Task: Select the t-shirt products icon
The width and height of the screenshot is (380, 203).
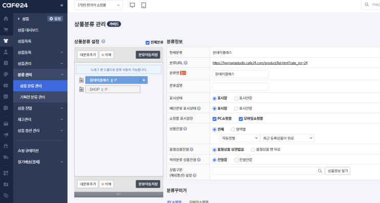Action: pyautogui.click(x=6, y=41)
